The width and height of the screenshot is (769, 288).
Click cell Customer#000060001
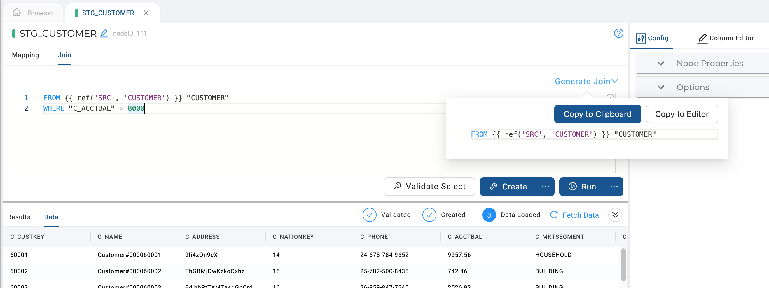coord(129,255)
